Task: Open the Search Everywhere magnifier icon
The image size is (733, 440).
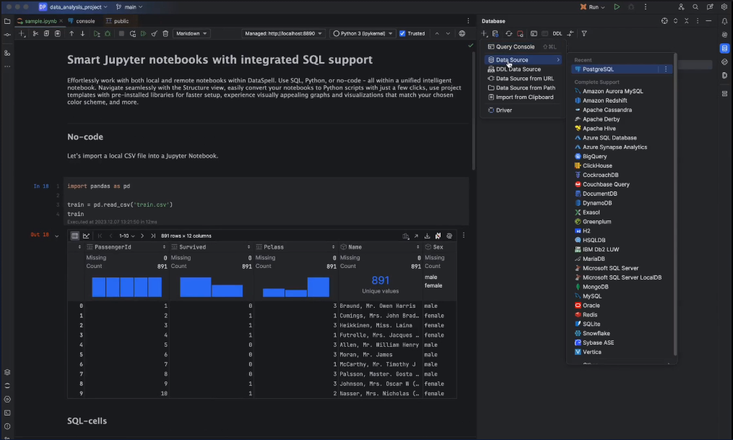Action: tap(695, 7)
